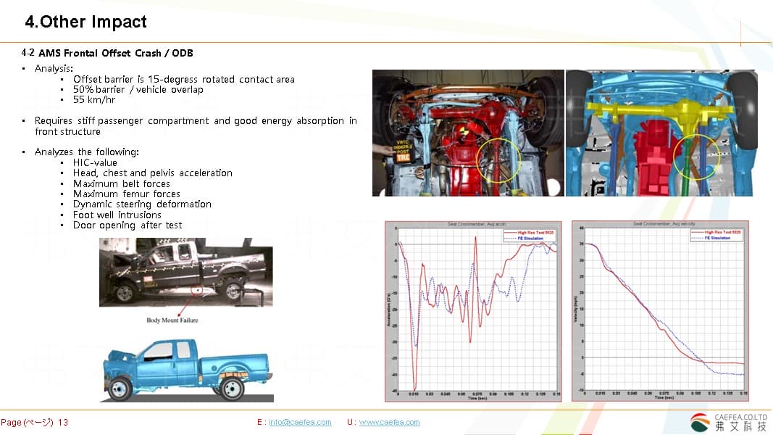
Task: Click the real underbody chassis photo
Action: coord(468,133)
